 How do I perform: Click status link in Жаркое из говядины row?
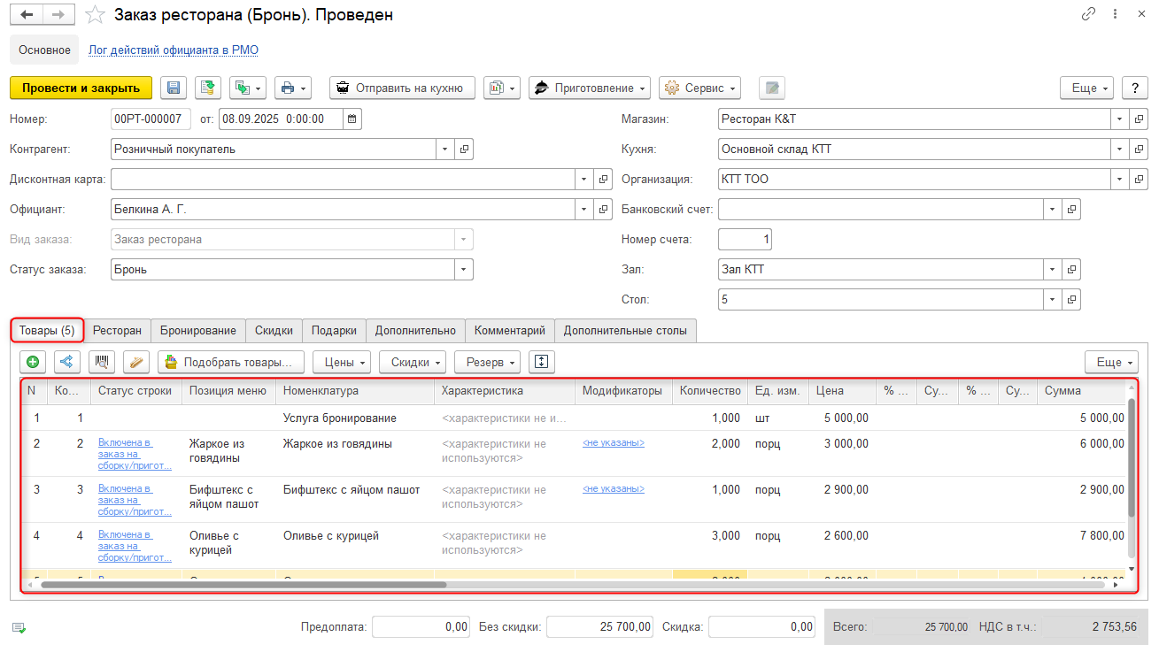click(135, 454)
